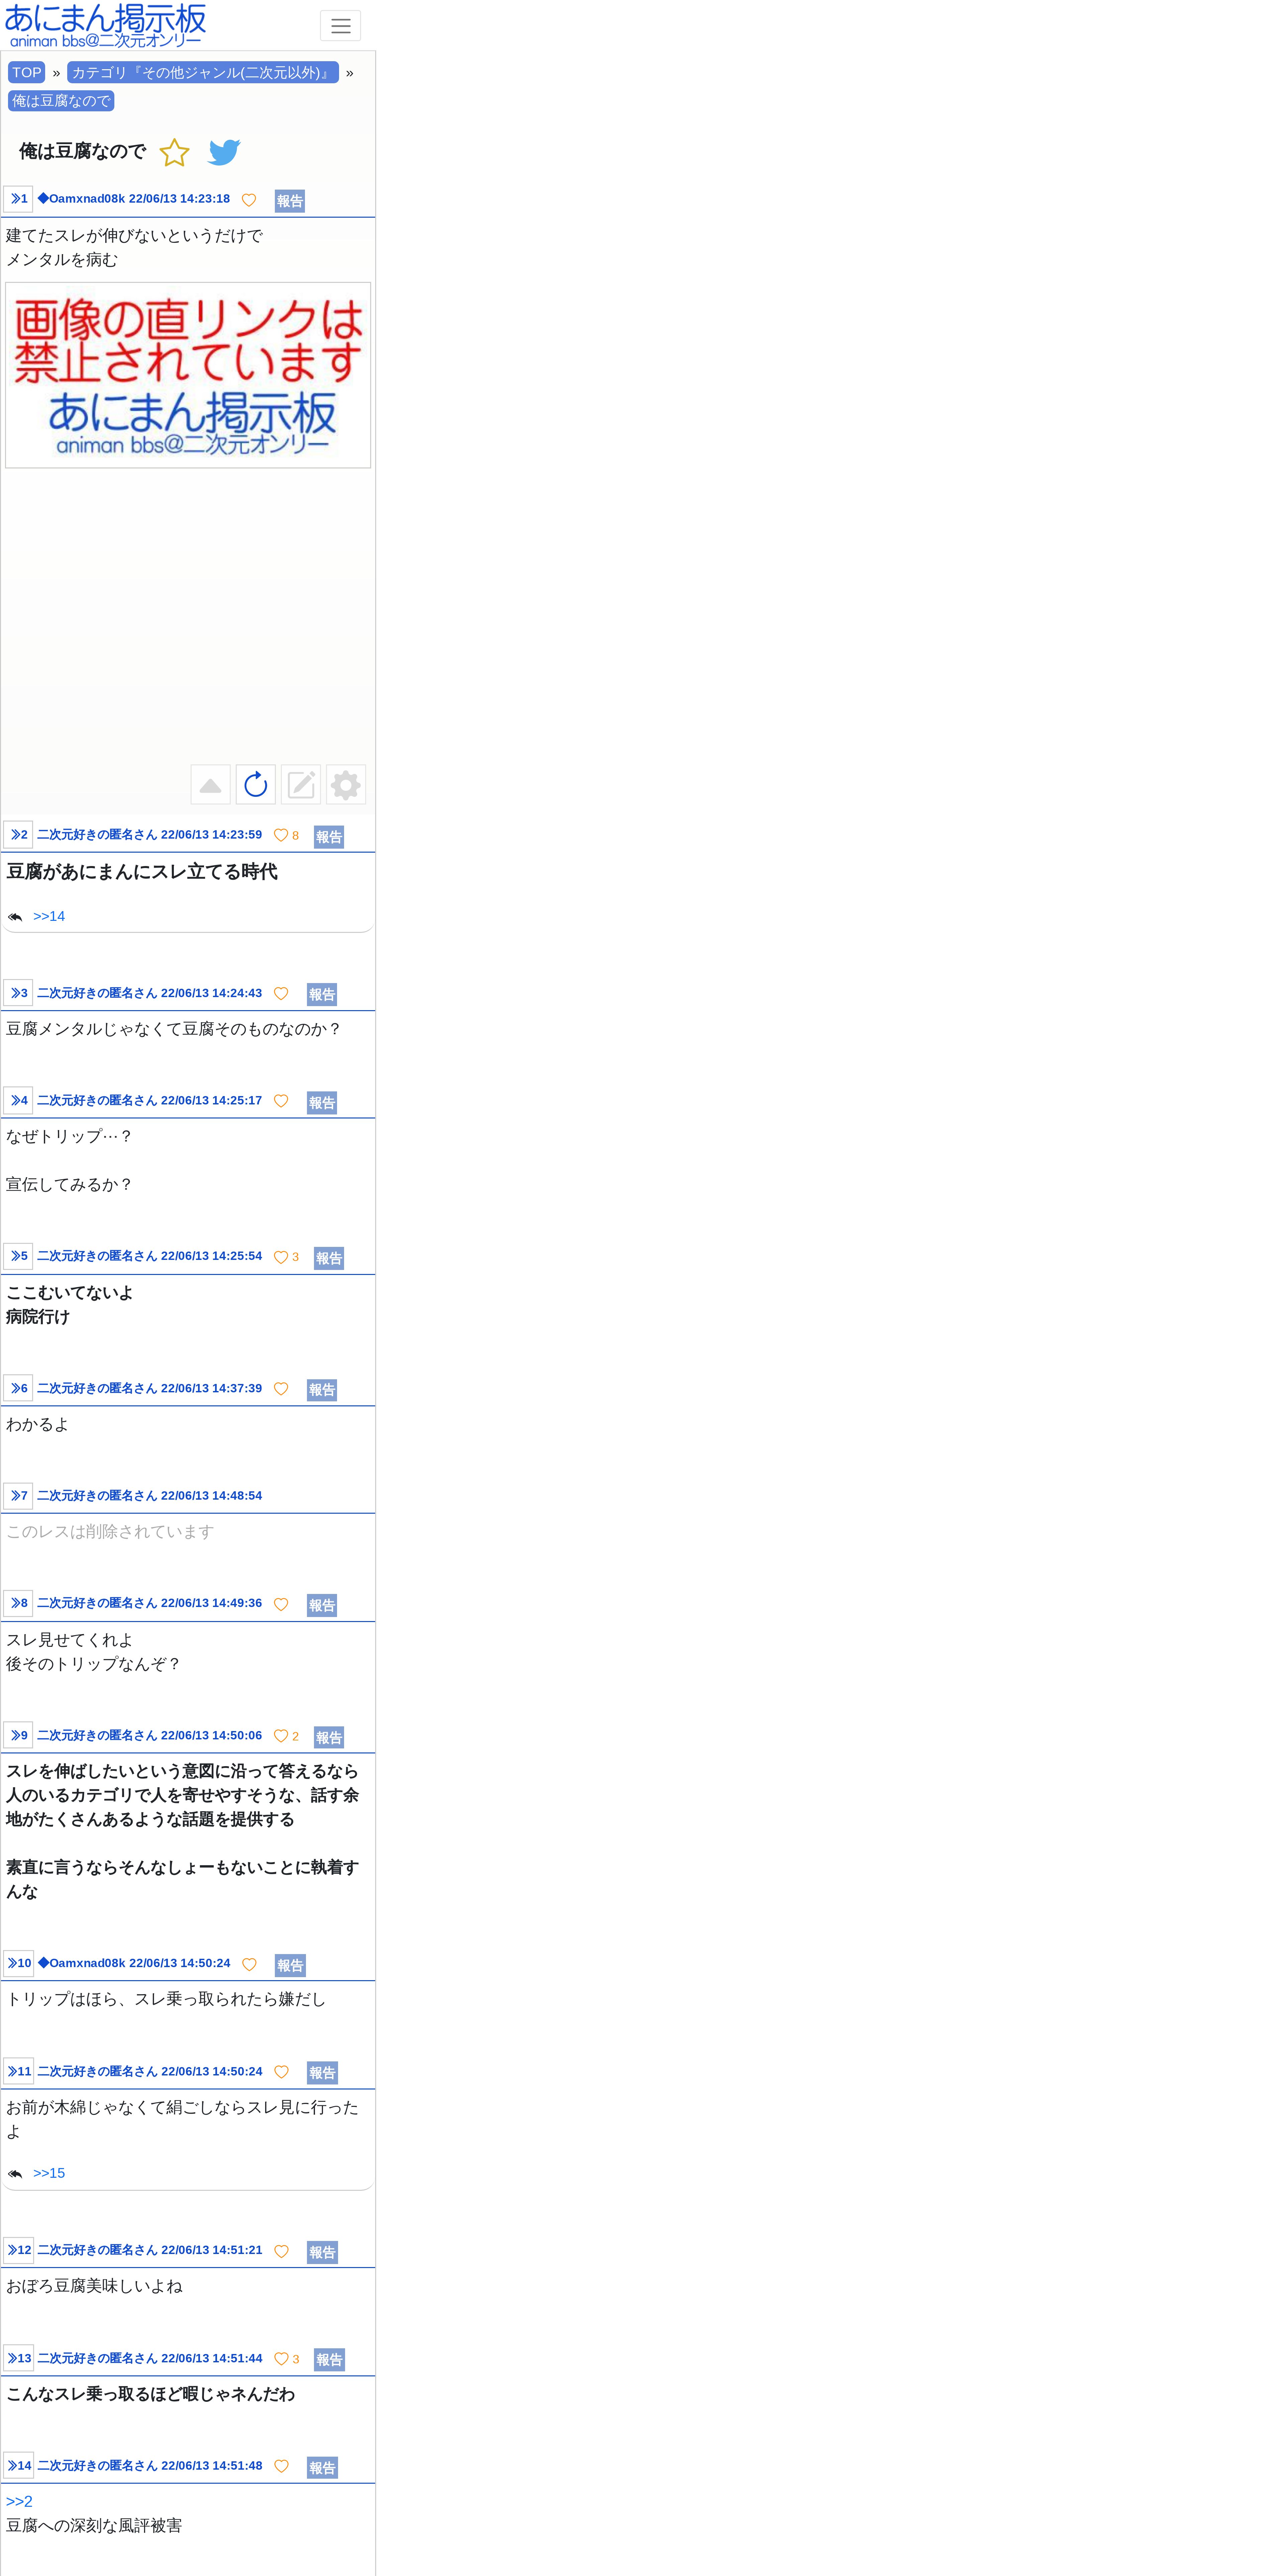The height and width of the screenshot is (2576, 1288).
Task: Report post 10 with 報告 button
Action: [x=290, y=1966]
